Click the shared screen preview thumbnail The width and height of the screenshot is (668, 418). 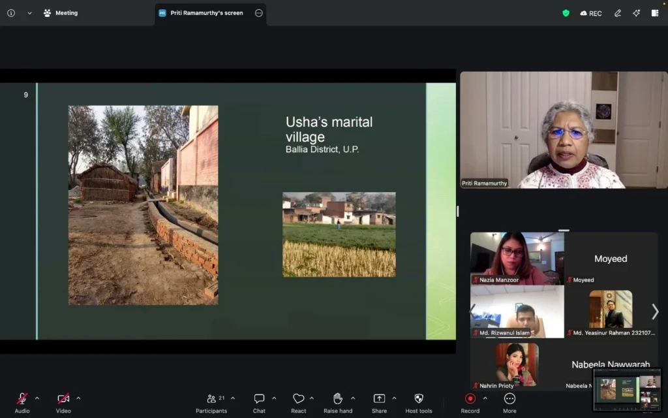point(627,391)
